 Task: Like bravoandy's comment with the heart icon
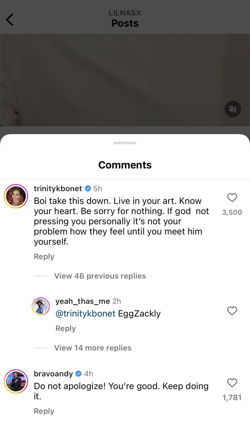[x=232, y=383]
